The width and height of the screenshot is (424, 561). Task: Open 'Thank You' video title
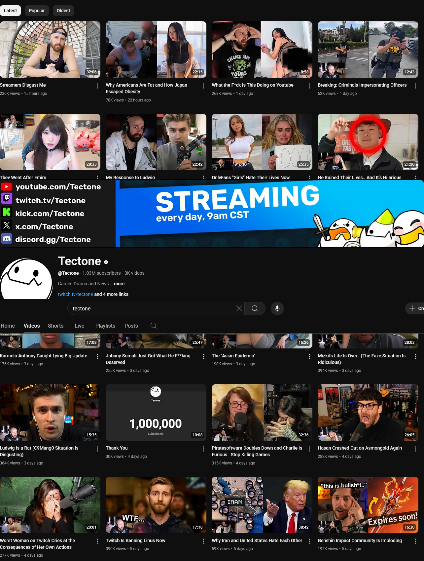(x=117, y=448)
